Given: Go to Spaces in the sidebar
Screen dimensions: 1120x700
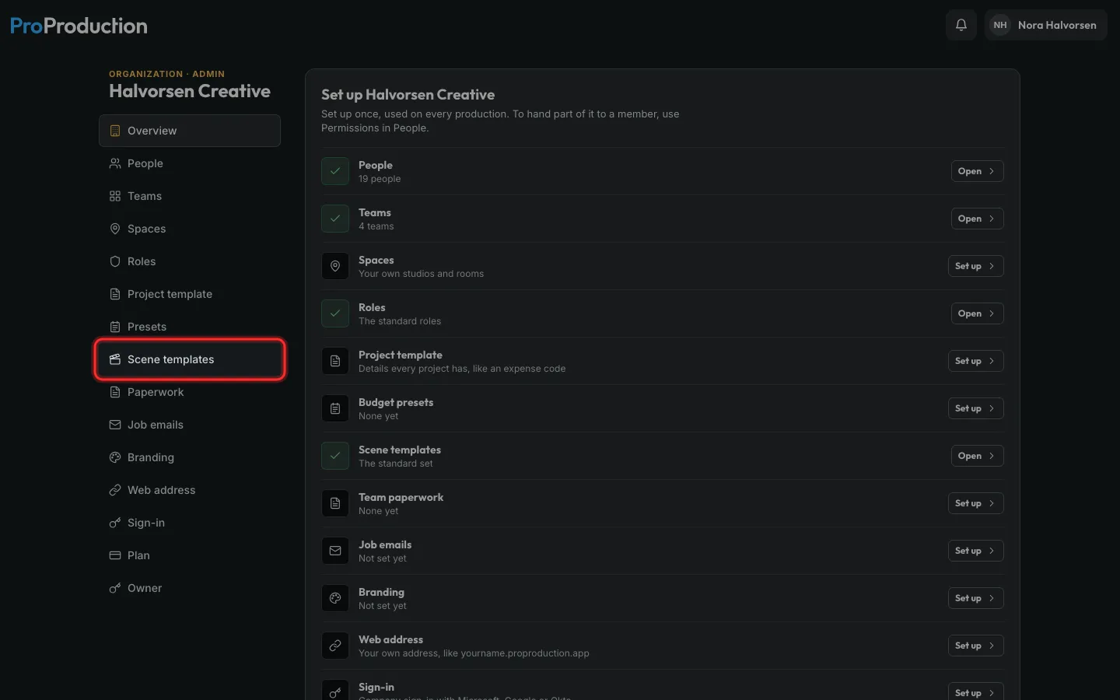Looking at the screenshot, I should click(190, 229).
